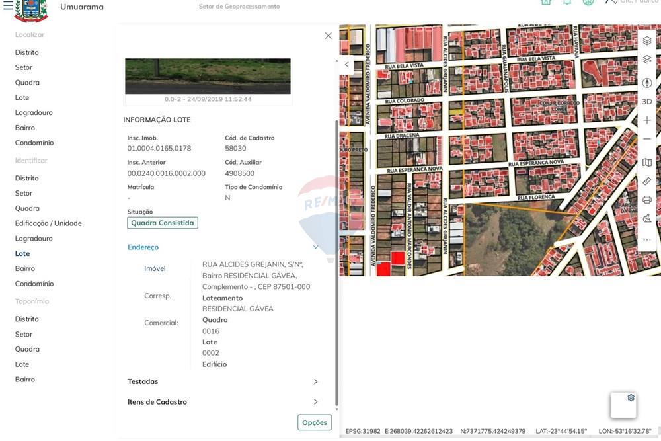Expand the Itens de Cadastro section
This screenshot has height=441, width=661.
click(315, 401)
